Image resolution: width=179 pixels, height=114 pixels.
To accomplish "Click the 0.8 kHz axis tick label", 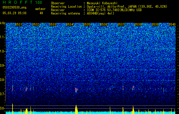I will (3, 80).
